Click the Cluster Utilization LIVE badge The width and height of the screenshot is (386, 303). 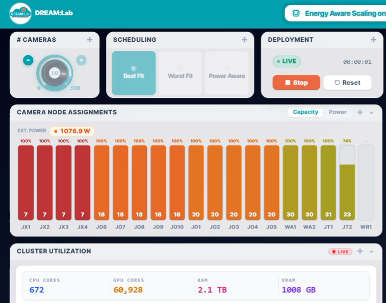340,251
